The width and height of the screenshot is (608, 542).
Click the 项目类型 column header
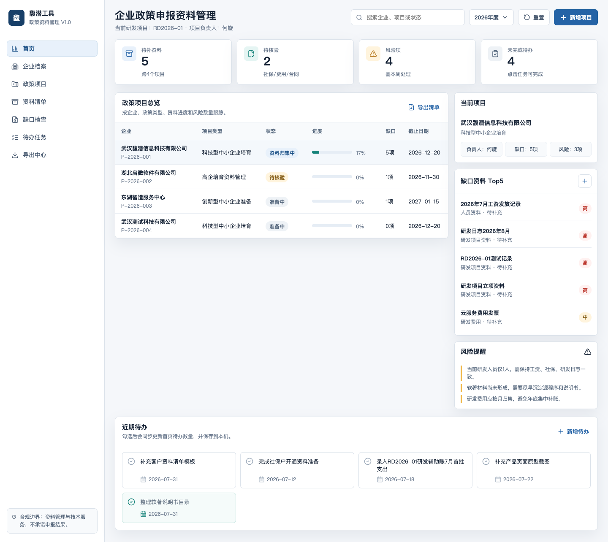point(212,131)
